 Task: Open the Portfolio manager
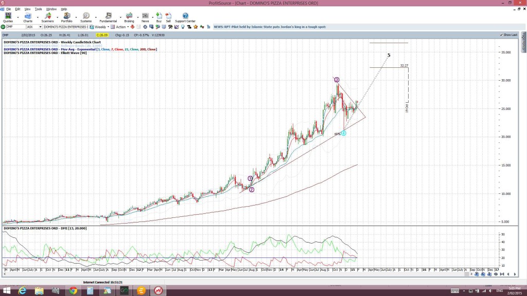point(66,17)
